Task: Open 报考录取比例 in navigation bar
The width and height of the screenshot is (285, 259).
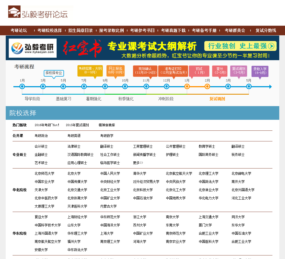Action: point(111,30)
